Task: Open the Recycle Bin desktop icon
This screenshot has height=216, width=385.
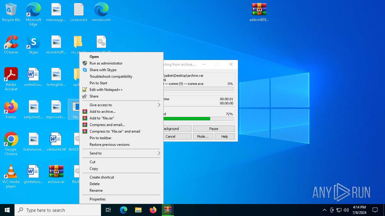Action: coord(11,13)
